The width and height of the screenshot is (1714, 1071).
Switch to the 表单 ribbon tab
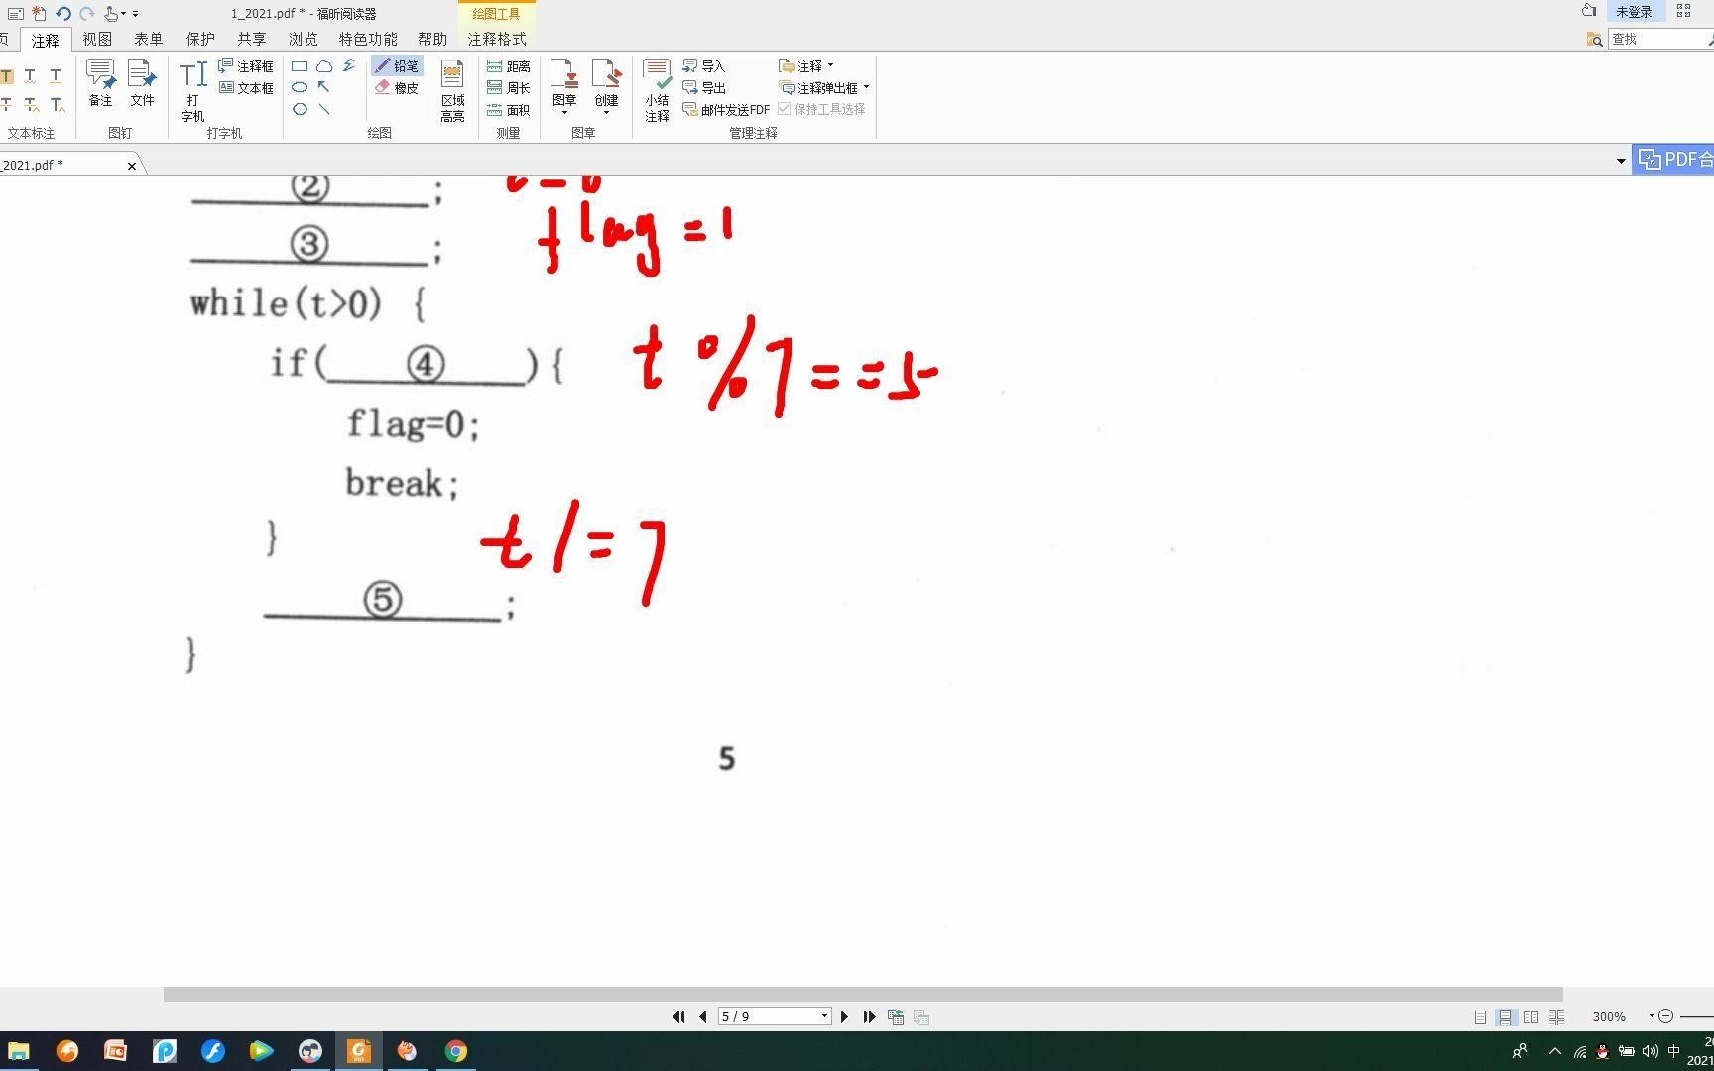pyautogui.click(x=149, y=39)
